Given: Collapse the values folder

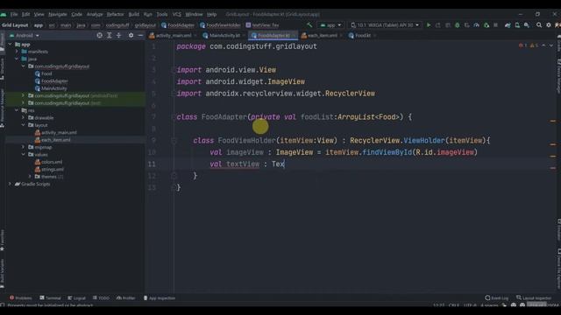Looking at the screenshot, I should coord(24,154).
